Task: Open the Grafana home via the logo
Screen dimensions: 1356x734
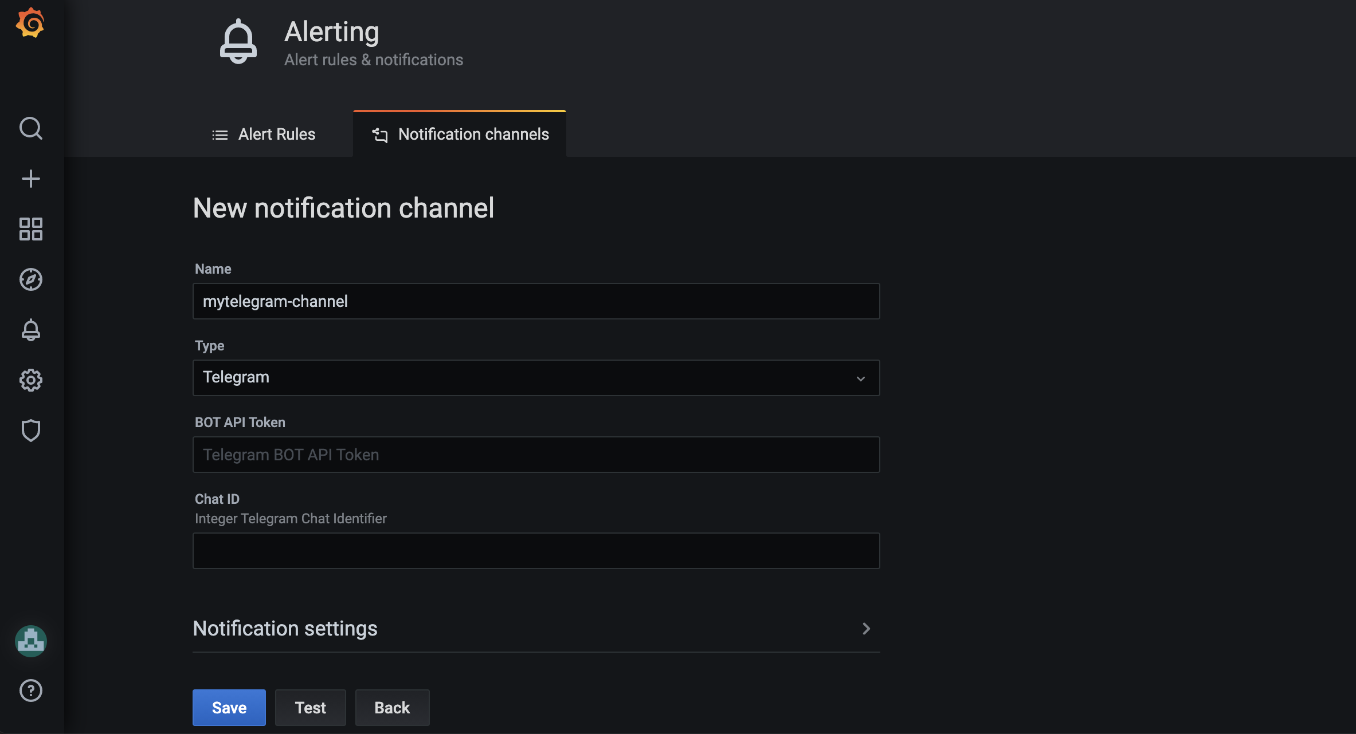Action: (30, 23)
